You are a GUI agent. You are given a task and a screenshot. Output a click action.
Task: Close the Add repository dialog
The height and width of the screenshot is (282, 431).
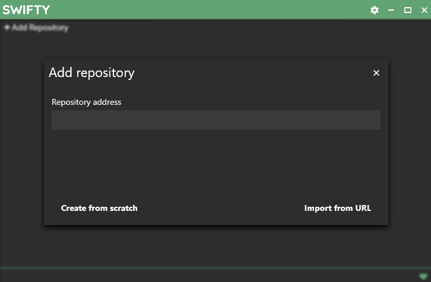click(x=376, y=73)
